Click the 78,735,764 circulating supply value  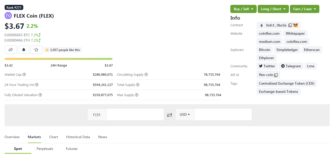212,75
